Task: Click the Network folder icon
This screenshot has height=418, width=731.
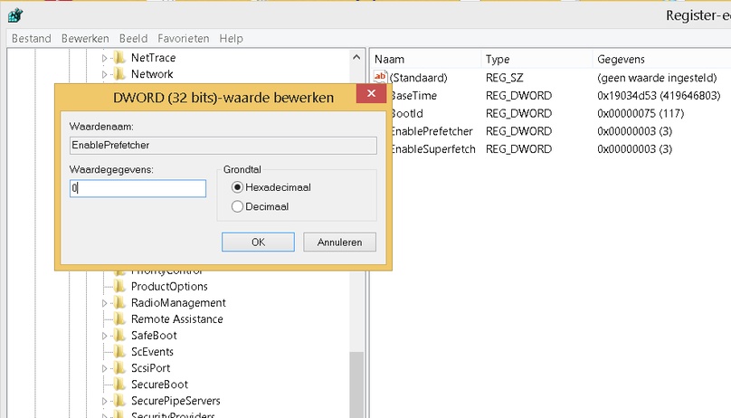Action: pyautogui.click(x=119, y=74)
